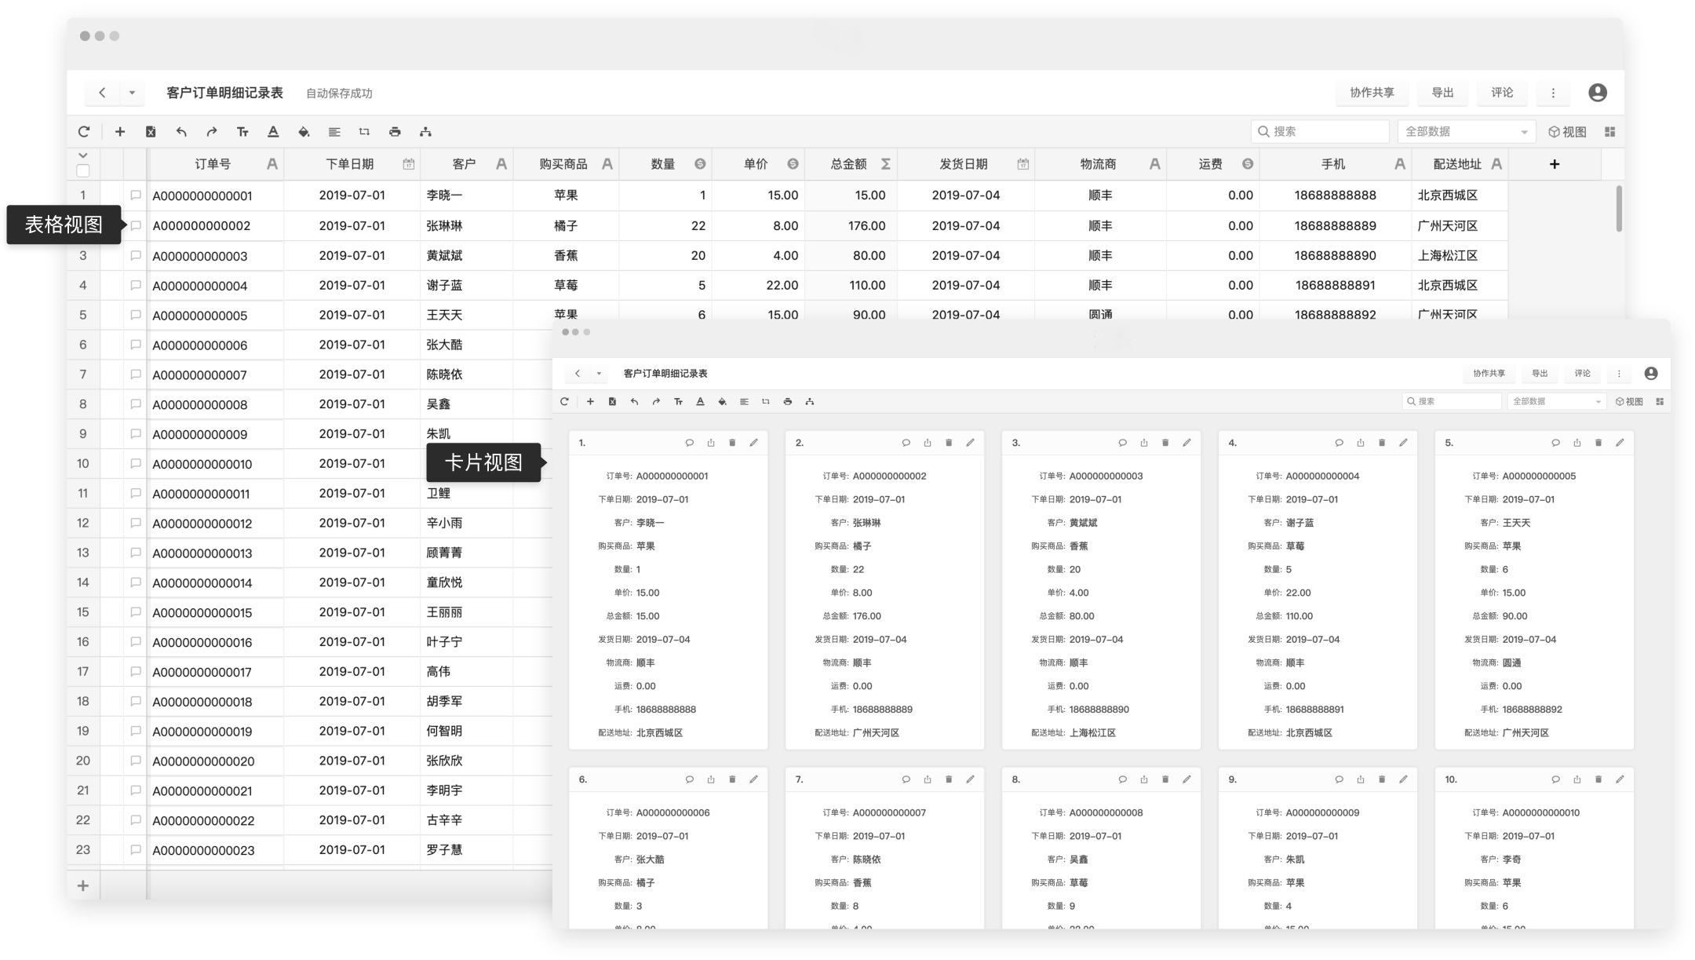Open comment icon on row 1 of table
1695x960 pixels.
click(x=136, y=195)
